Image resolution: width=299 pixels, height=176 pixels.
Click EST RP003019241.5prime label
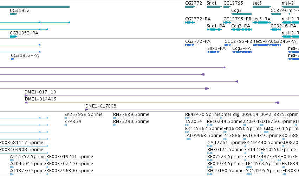[x=70, y=157]
